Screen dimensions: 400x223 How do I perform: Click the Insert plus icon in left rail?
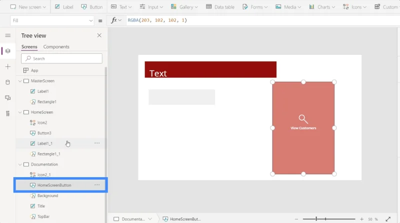[8, 67]
